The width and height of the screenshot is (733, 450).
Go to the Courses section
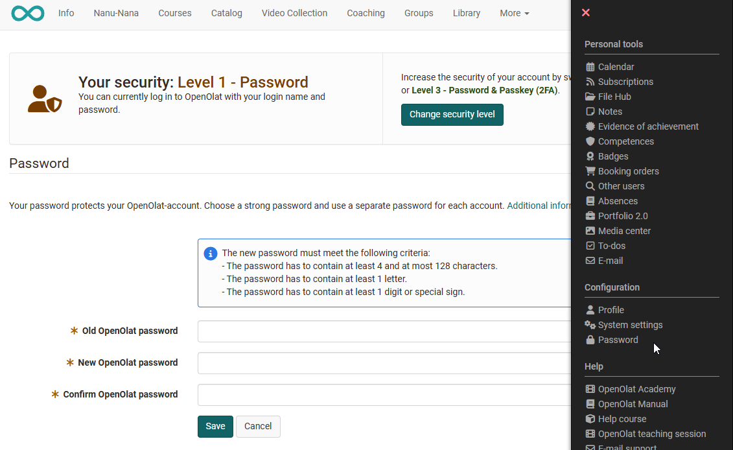174,12
